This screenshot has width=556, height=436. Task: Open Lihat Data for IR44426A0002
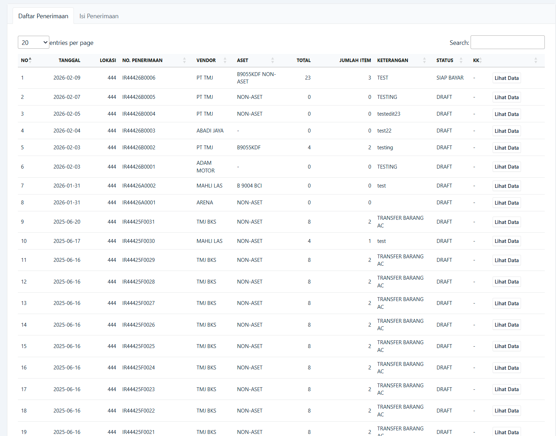[506, 186]
